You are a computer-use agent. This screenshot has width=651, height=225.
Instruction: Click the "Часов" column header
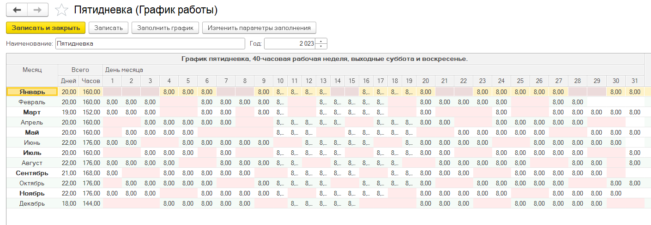[x=91, y=81]
